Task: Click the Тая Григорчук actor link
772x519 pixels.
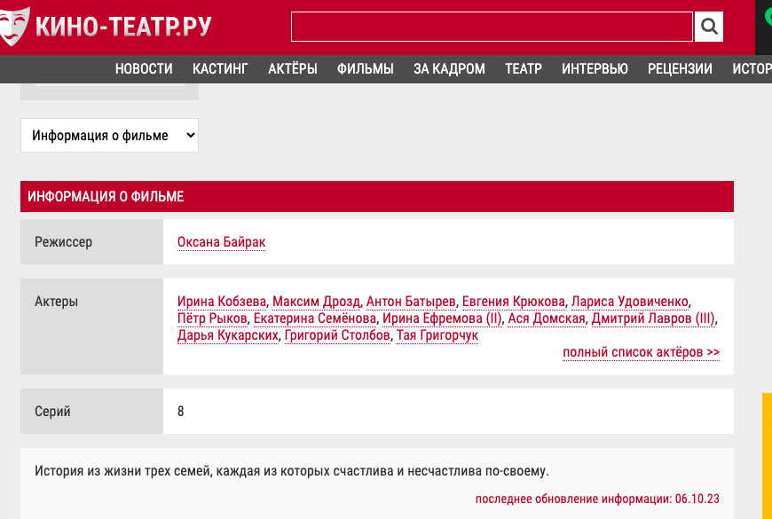Action: click(x=437, y=335)
